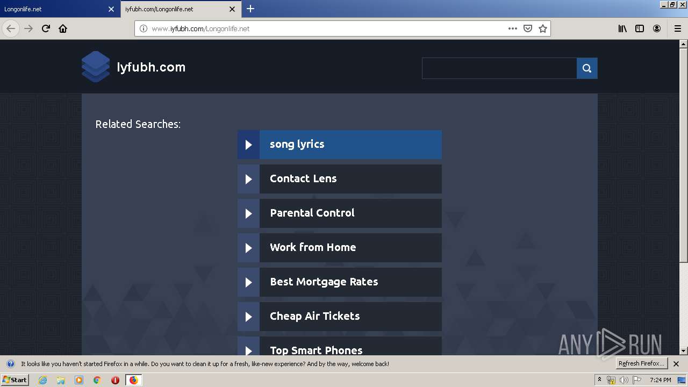This screenshot has width=688, height=387.
Task: Launch the media player taskbar icon
Action: point(79,380)
